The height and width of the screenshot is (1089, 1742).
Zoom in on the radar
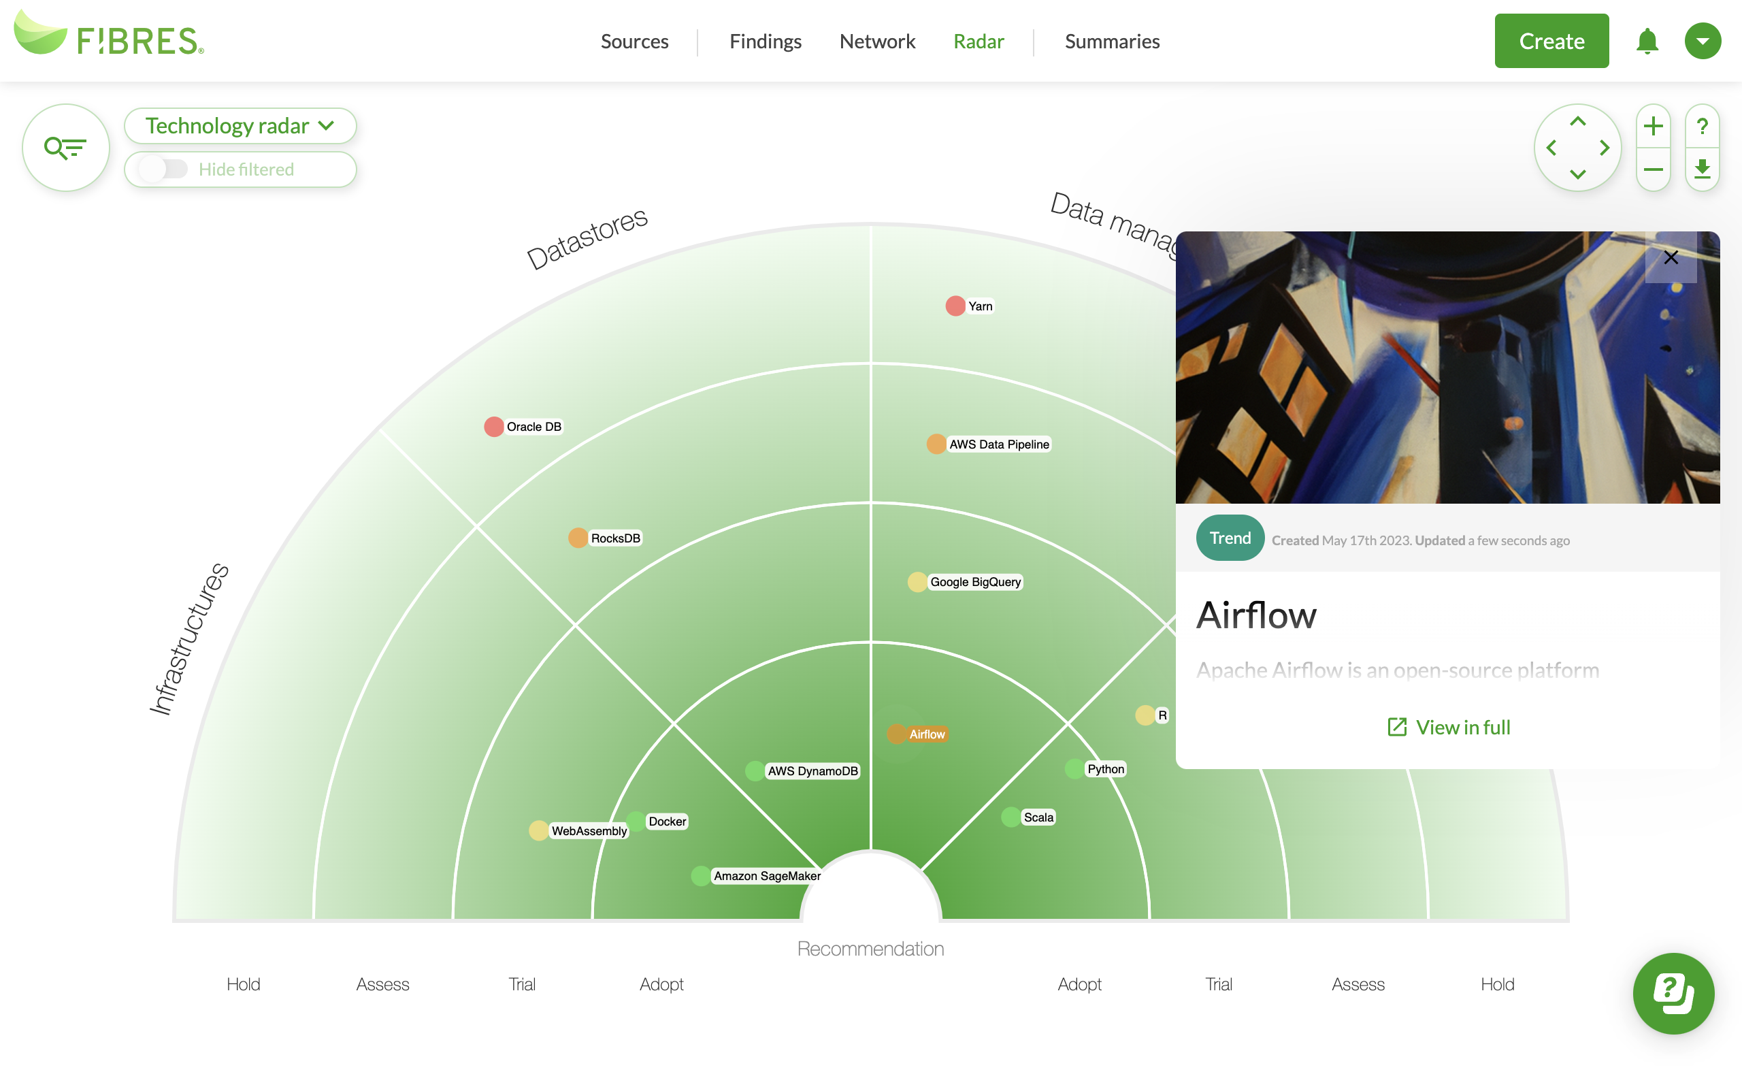pos(1654,126)
